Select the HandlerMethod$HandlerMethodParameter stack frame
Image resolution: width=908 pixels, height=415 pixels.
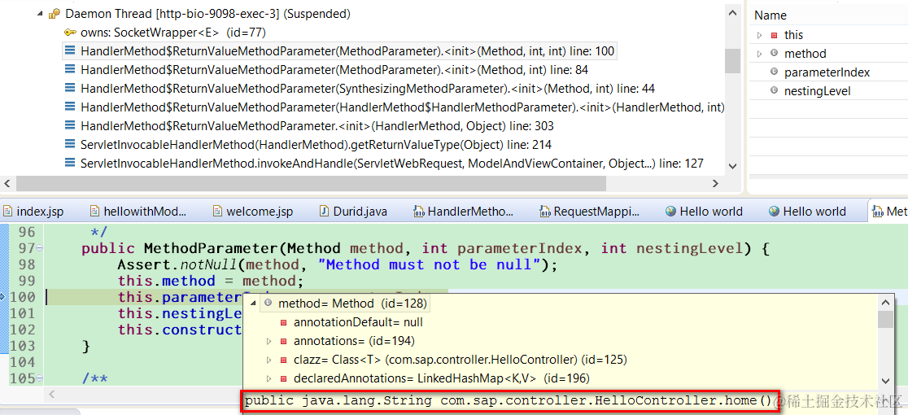click(395, 107)
